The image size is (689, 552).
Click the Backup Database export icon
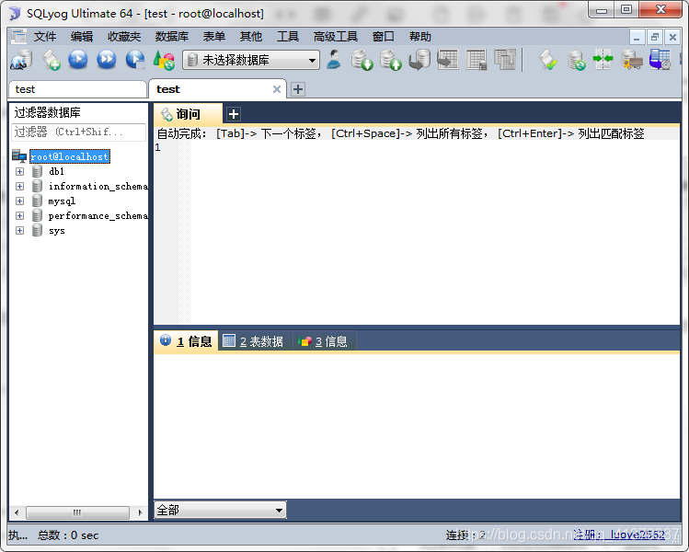[x=391, y=60]
